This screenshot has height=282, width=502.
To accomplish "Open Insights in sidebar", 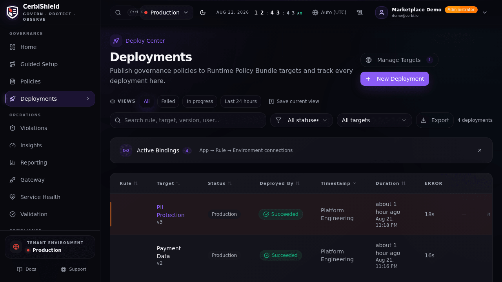I will click(50, 145).
